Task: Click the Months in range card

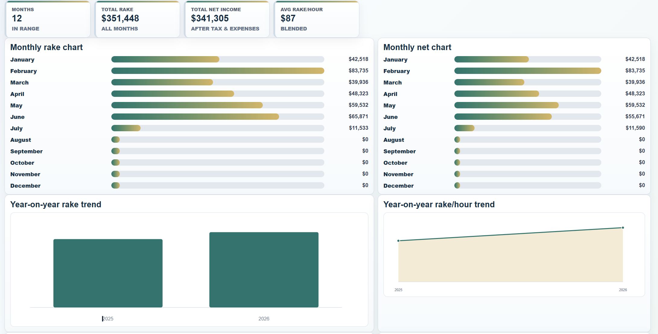Action: (x=48, y=19)
